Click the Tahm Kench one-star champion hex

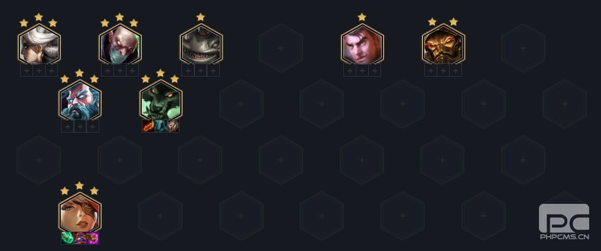pos(201,44)
